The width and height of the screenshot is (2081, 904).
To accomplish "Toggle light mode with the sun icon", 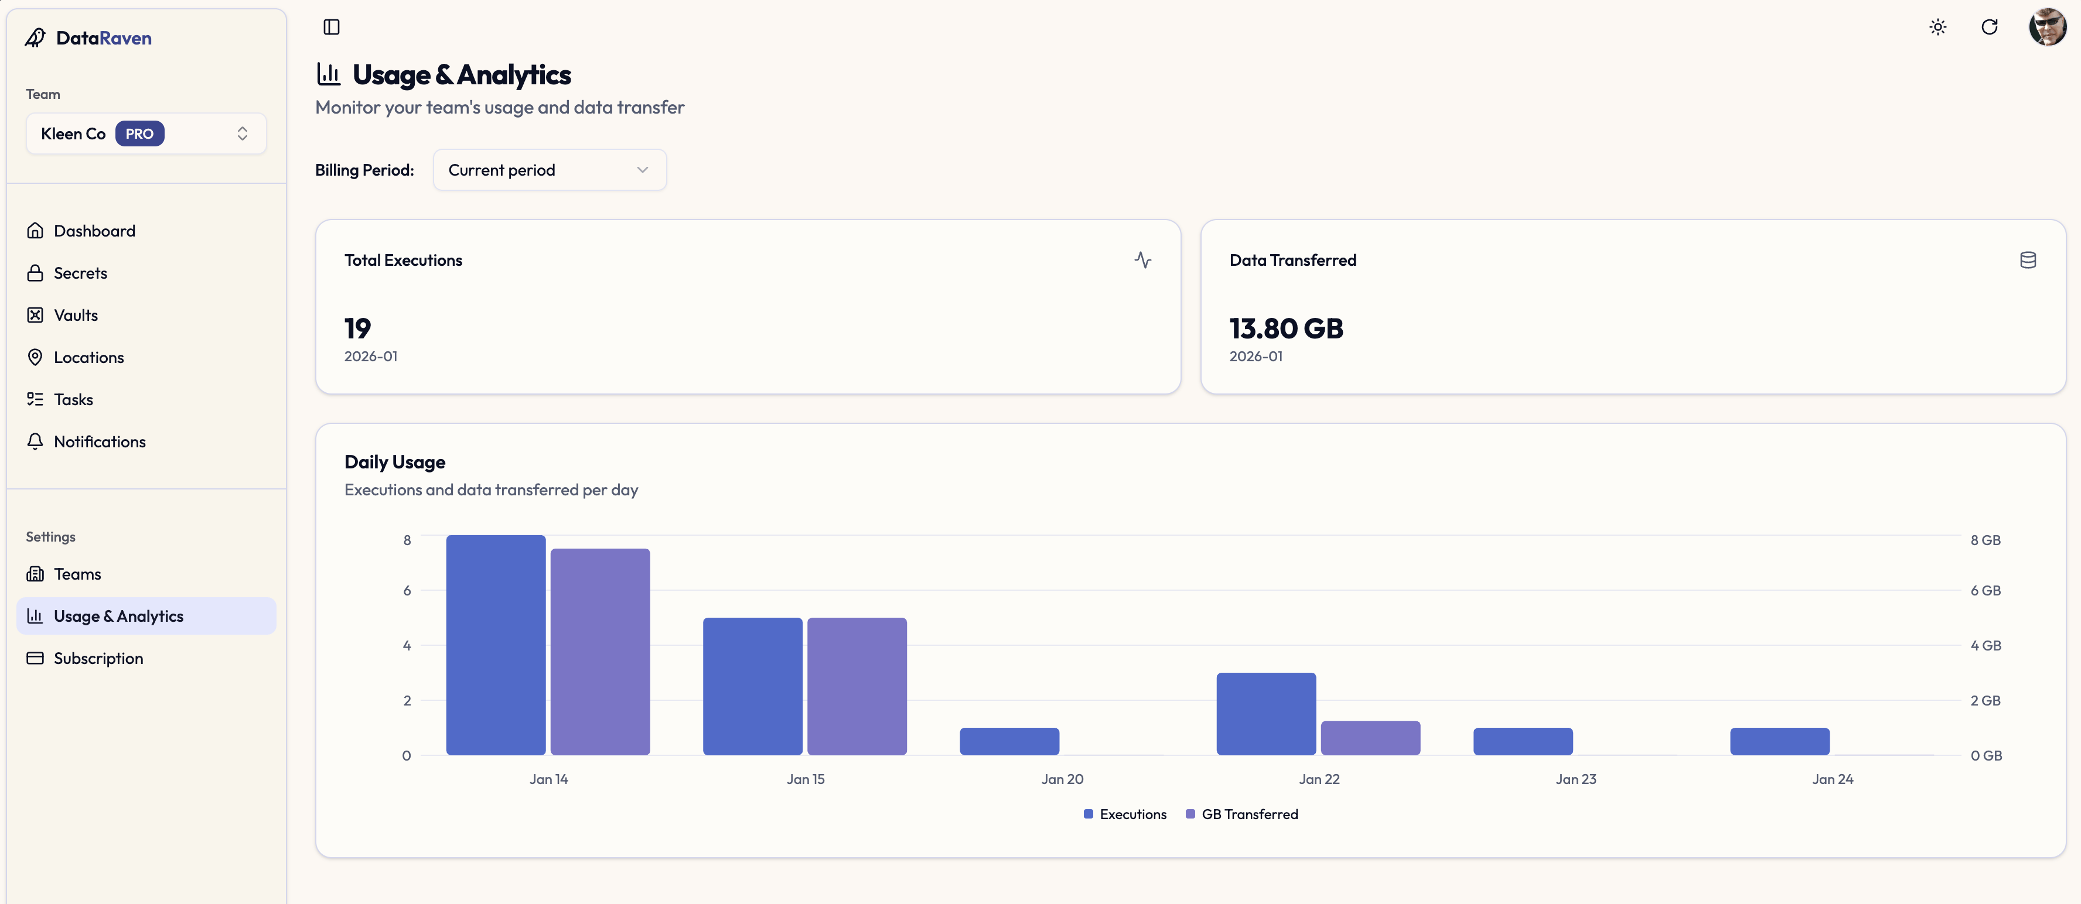I will [x=1938, y=26].
